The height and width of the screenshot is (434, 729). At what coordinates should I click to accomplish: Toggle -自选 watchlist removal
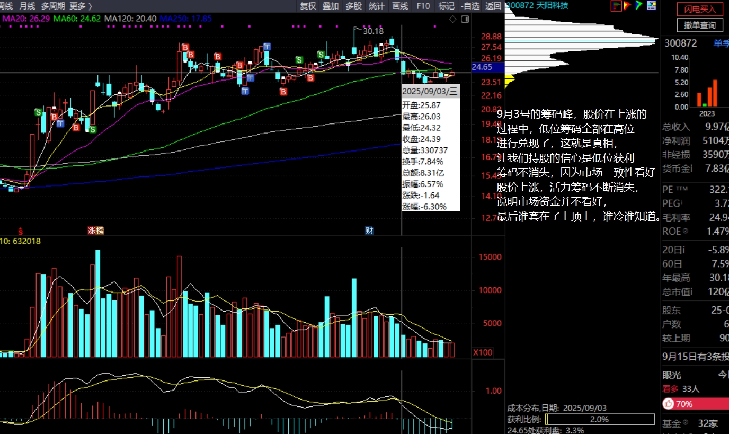pos(470,6)
